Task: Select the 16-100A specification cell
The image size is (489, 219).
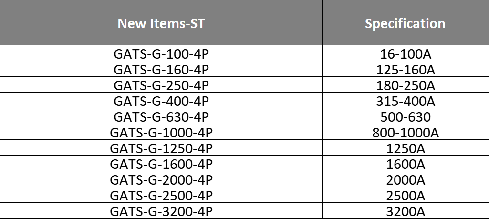Action: click(x=405, y=54)
